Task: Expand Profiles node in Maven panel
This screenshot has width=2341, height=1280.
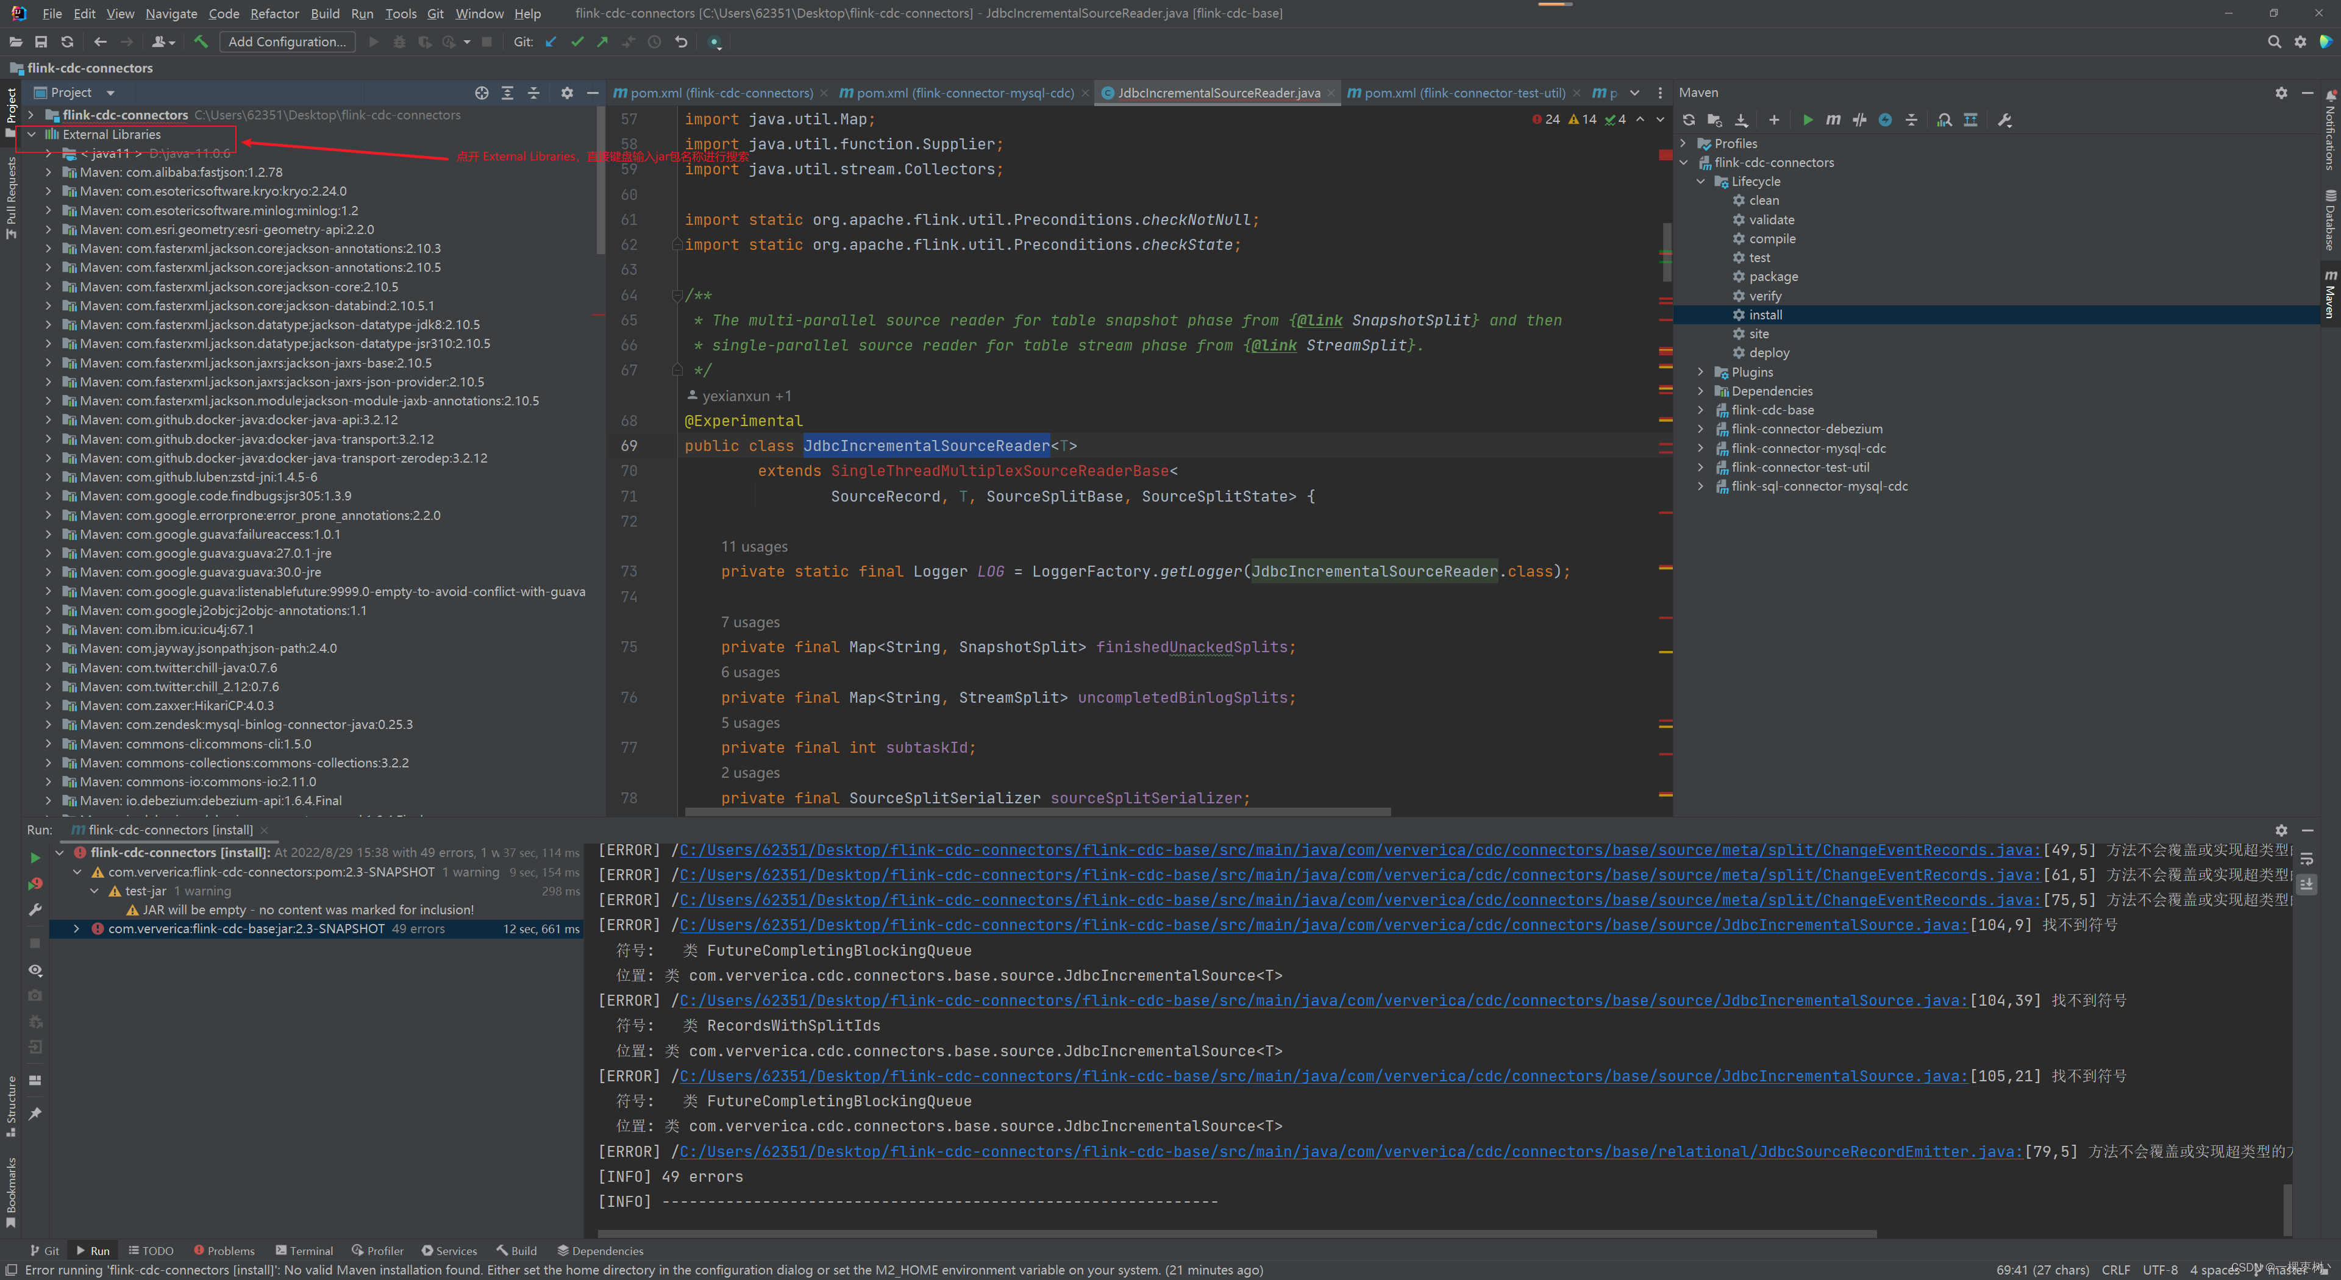Action: click(1683, 143)
